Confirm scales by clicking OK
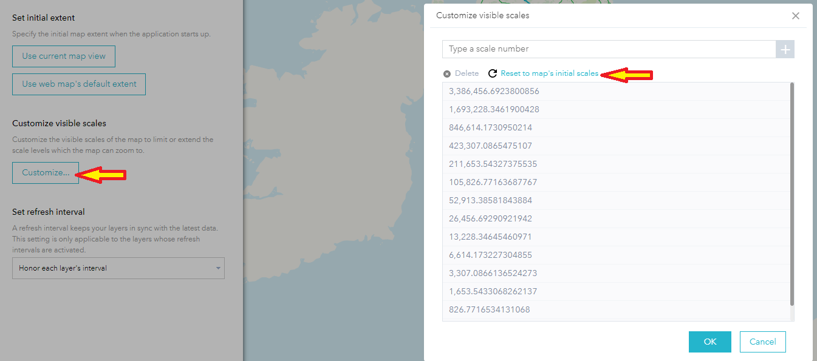817x361 pixels. [x=709, y=342]
